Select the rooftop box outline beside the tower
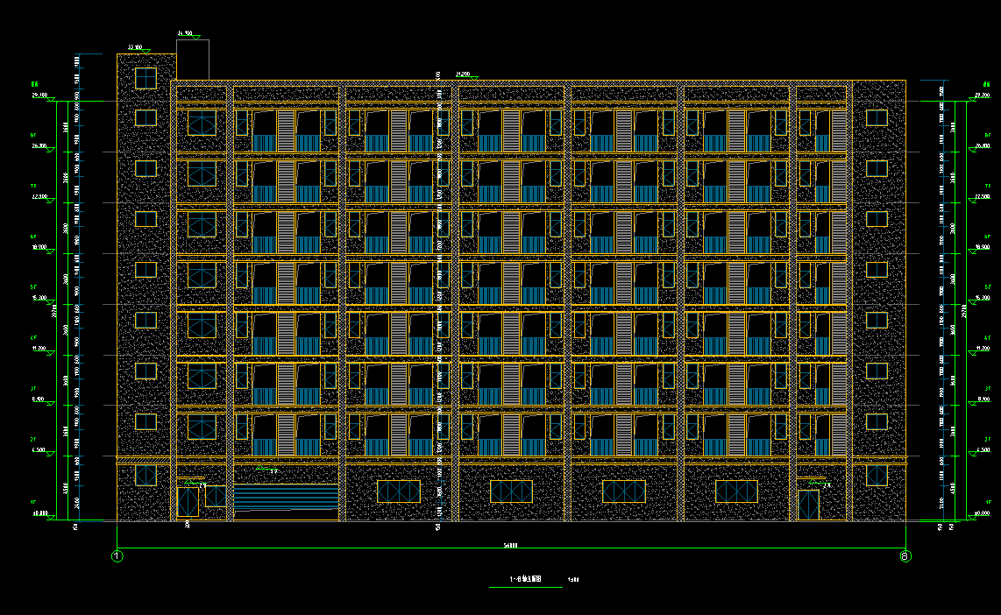Screen dimensions: 1001x615 pos(193,60)
